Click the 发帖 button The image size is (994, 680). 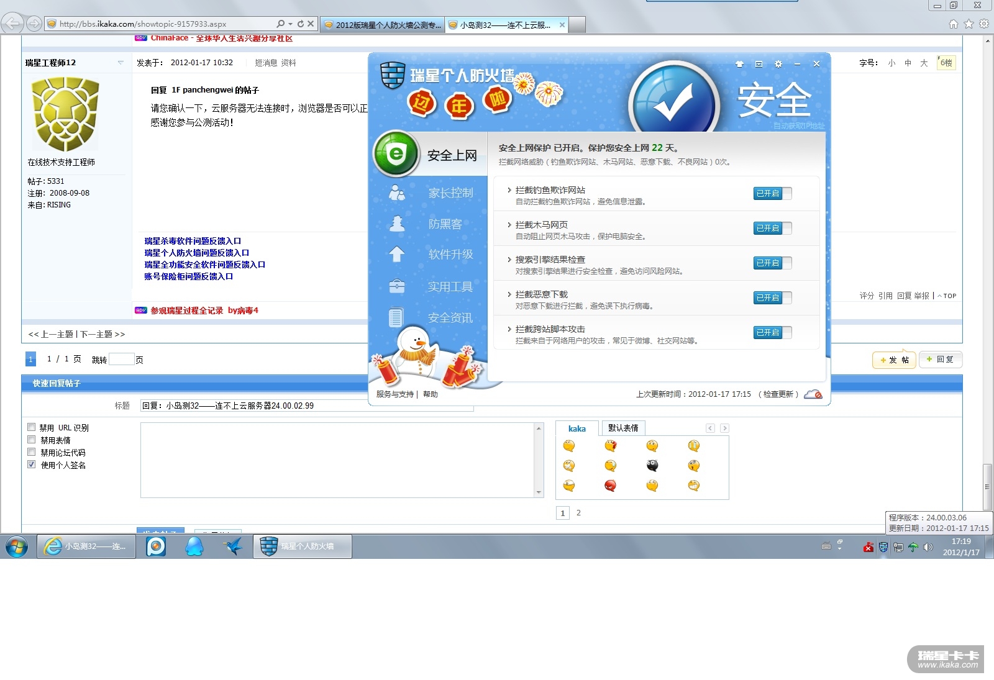(895, 360)
